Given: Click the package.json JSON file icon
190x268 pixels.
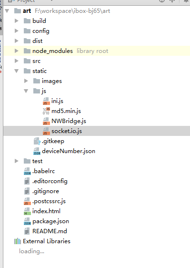Looking at the screenshot, I should (x=27, y=221).
